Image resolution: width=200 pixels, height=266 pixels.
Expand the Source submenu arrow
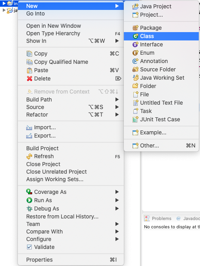117,107
